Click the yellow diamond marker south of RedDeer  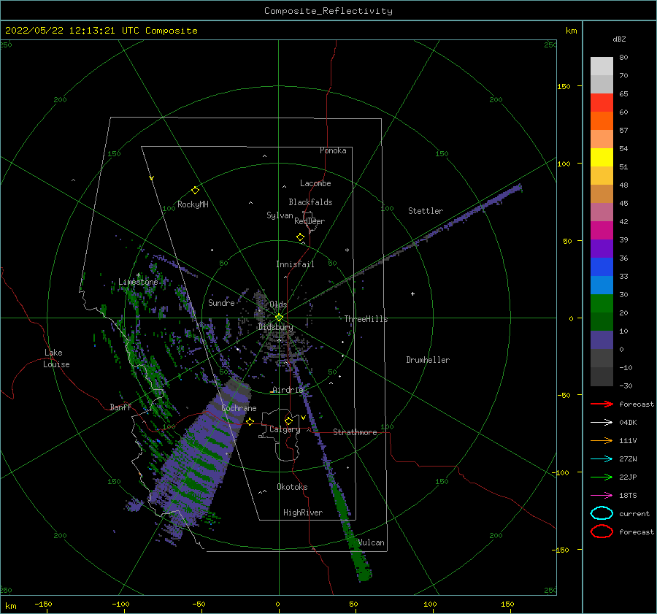pos(301,237)
